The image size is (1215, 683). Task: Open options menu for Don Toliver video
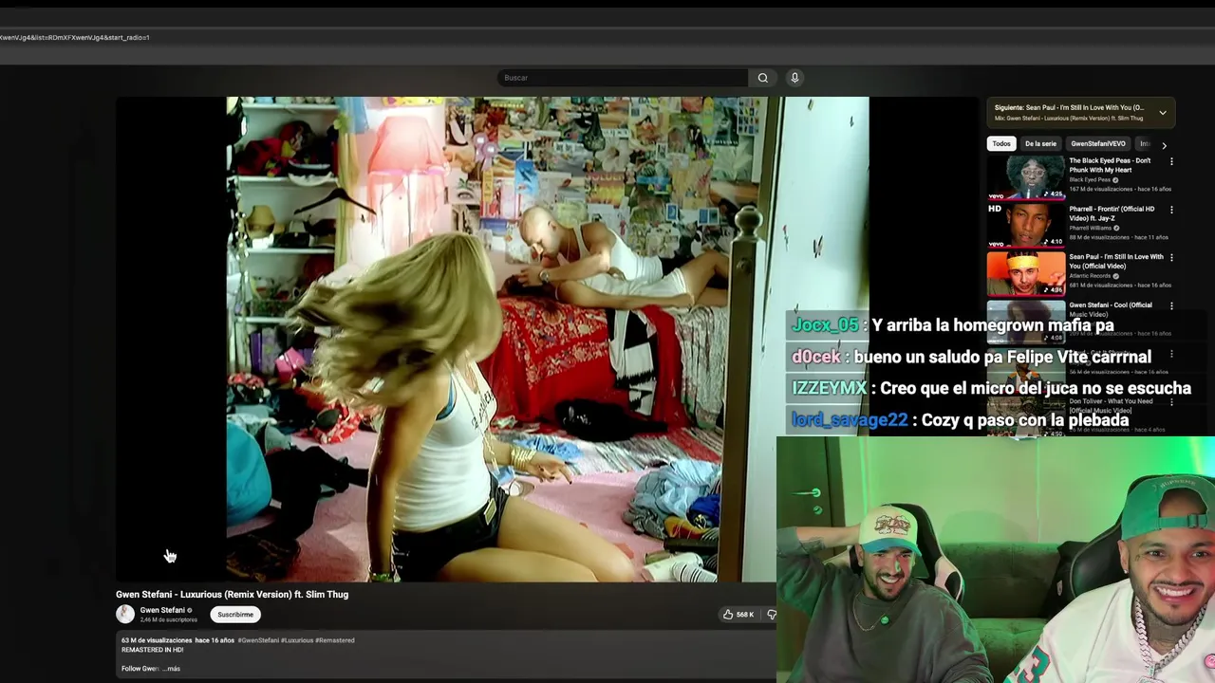pos(1171,401)
